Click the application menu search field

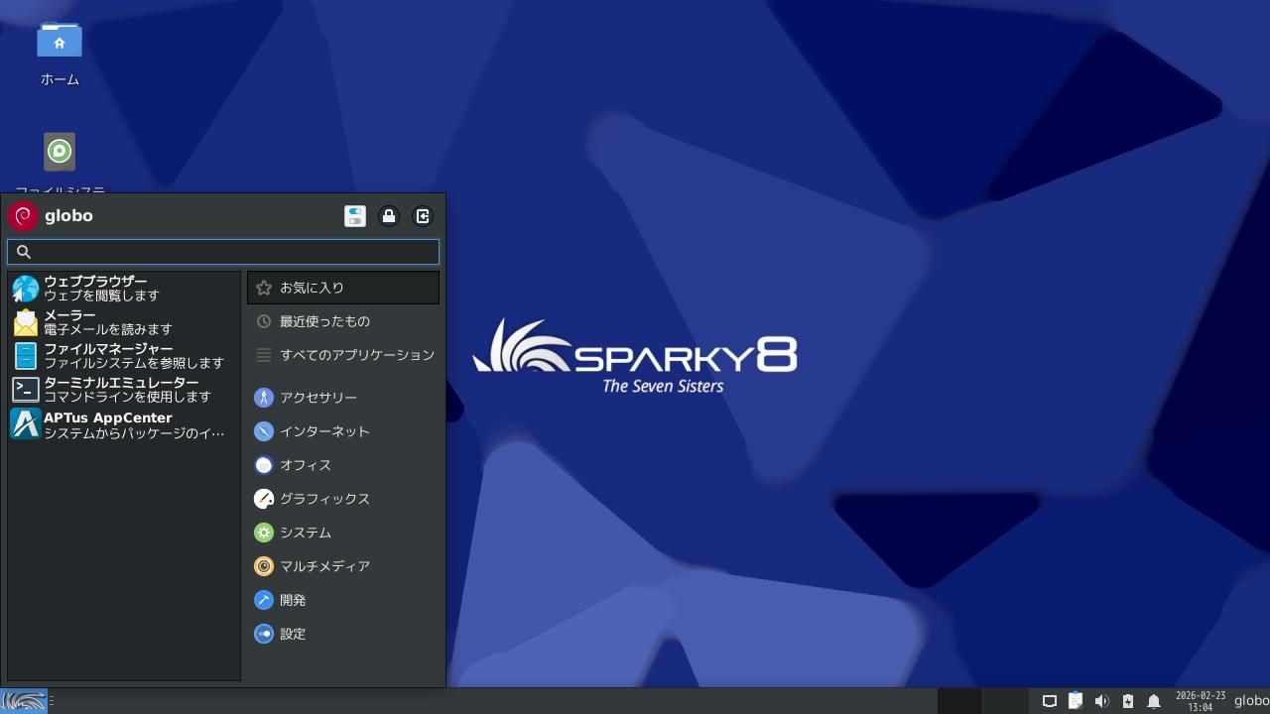tap(223, 252)
